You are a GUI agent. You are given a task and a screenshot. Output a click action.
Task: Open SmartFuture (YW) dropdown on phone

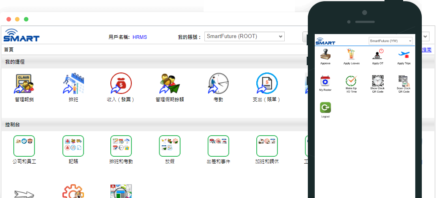390,41
